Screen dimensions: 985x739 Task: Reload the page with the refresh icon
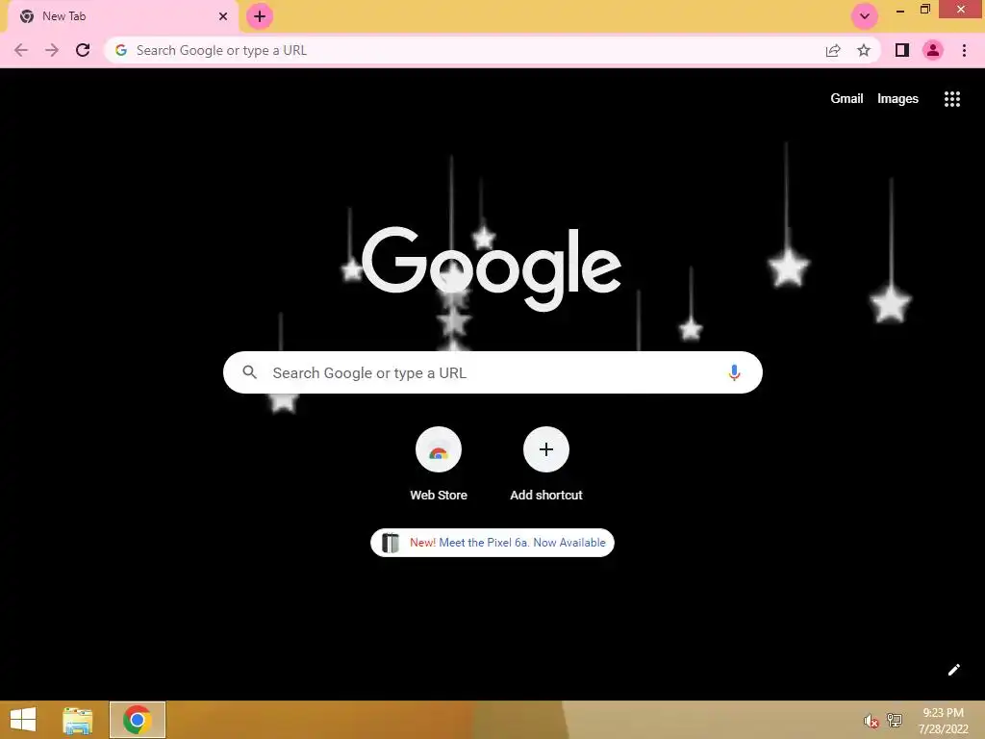click(83, 50)
